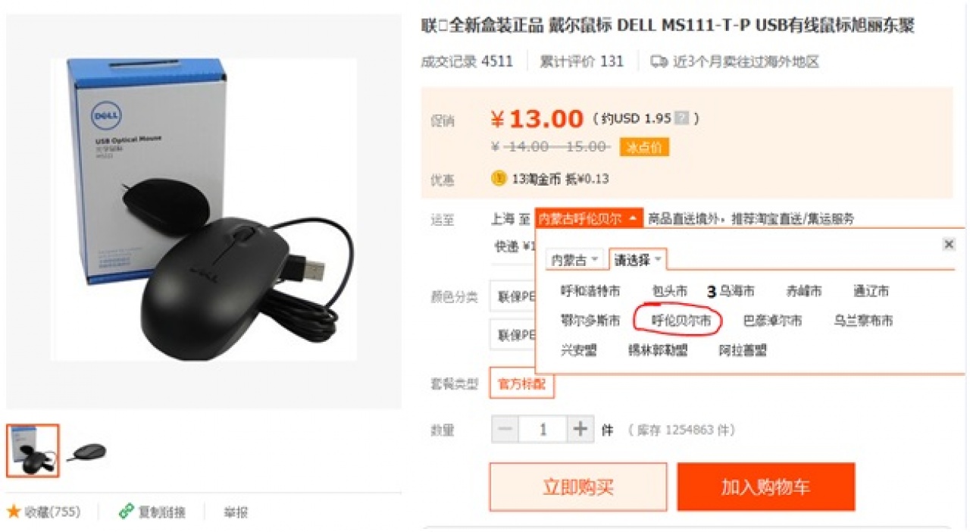Image resolution: width=970 pixels, height=532 pixels.
Task: Select 呼和浩特市 city option
Action: point(590,291)
